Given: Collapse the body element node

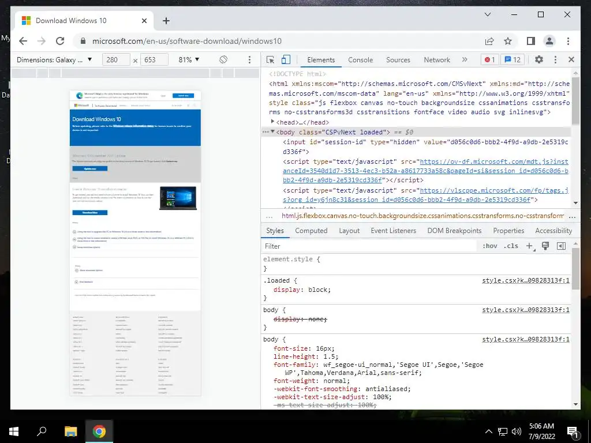Looking at the screenshot, I should tap(272, 132).
